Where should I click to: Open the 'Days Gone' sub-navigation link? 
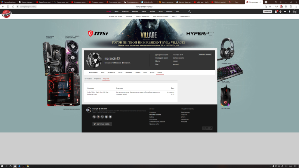(x=129, y=16)
